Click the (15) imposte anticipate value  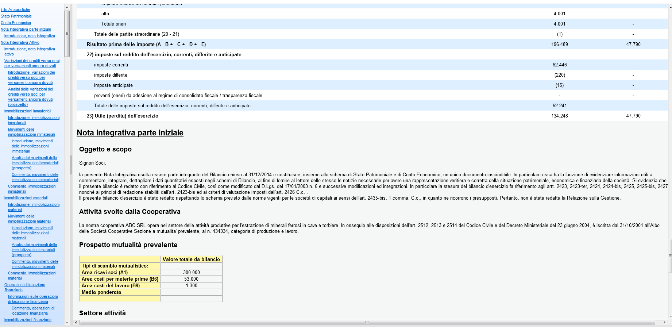click(x=560, y=85)
